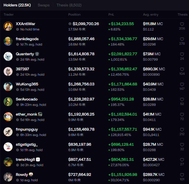Click the 126,915.45% gain text
The height and width of the screenshot is (184, 189).
point(121,135)
